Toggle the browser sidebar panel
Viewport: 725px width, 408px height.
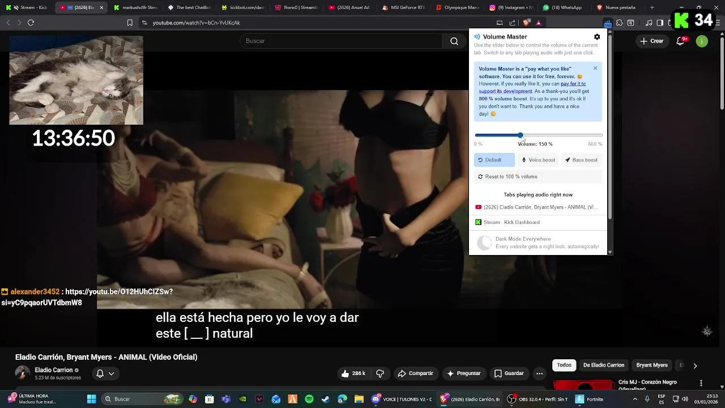[660, 23]
